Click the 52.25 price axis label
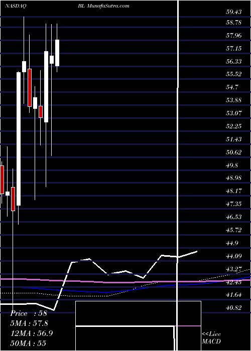251x351 pixels. coord(234,126)
